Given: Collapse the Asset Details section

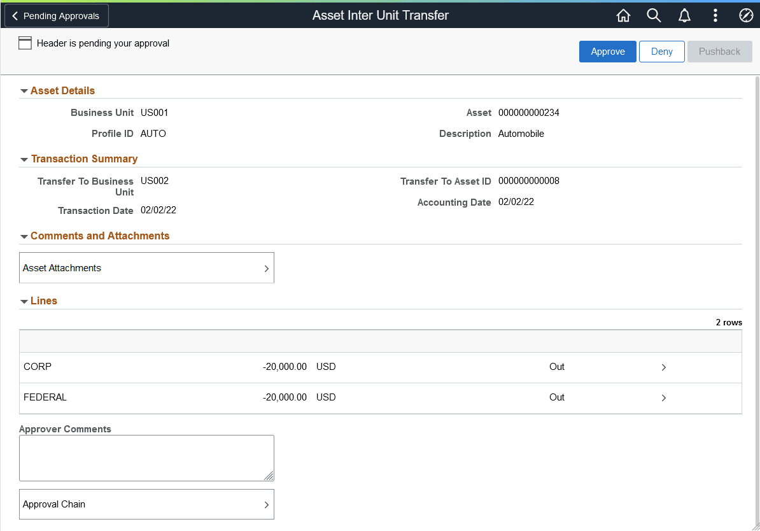Looking at the screenshot, I should click(x=24, y=90).
